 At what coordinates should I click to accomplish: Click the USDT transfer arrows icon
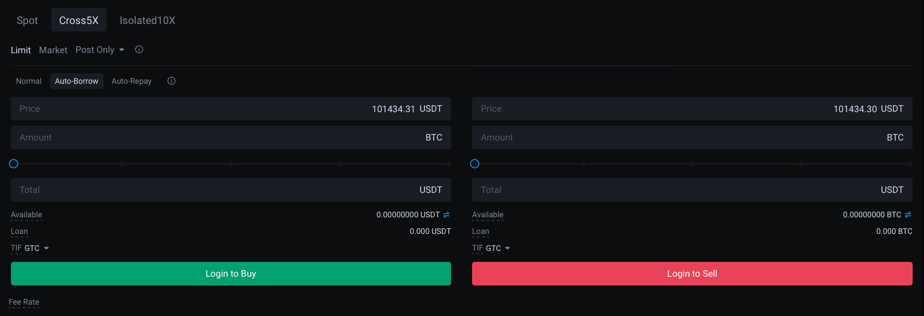(446, 215)
